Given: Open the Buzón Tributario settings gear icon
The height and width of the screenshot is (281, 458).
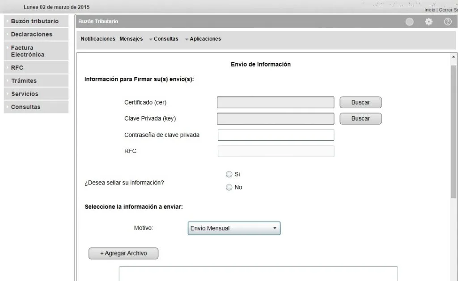Looking at the screenshot, I should coord(428,21).
